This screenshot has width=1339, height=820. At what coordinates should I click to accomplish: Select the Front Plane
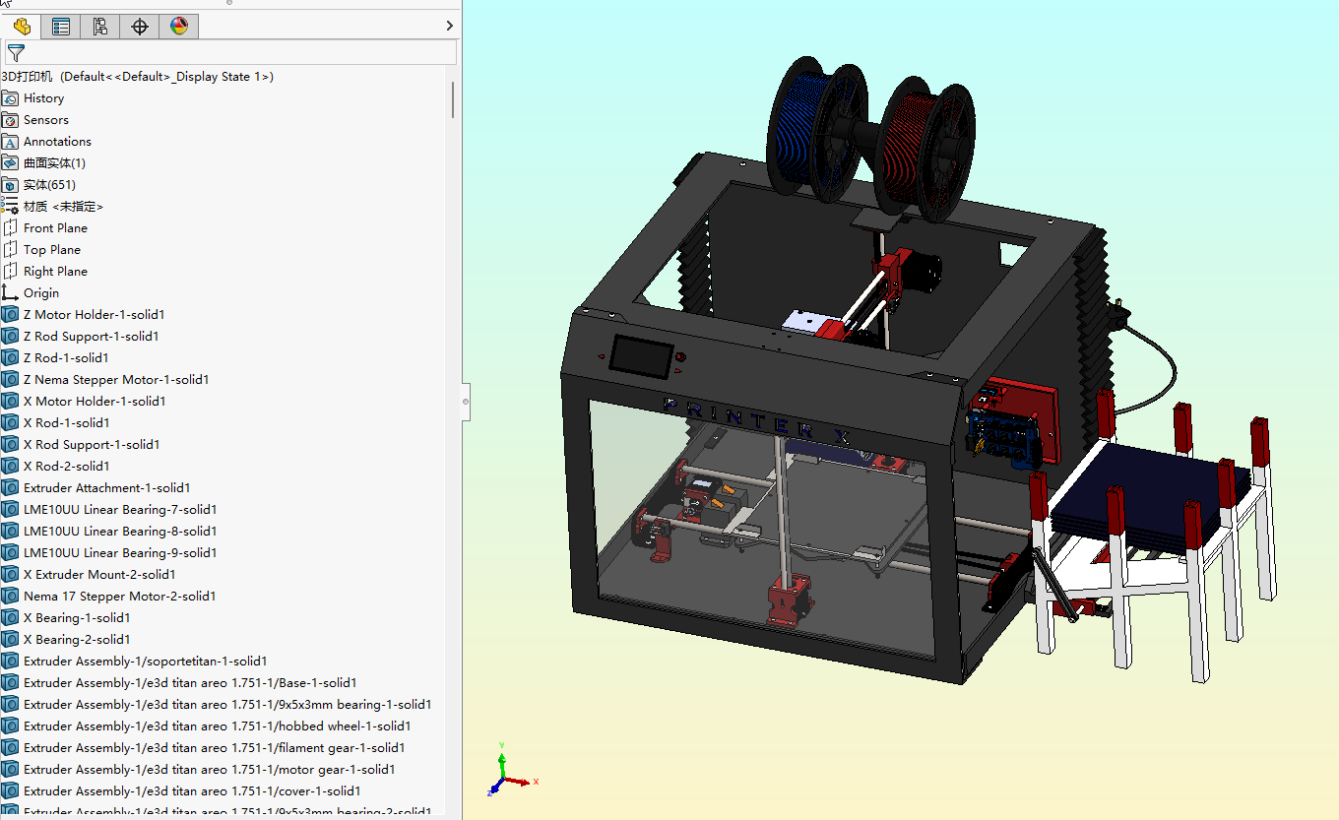(55, 228)
